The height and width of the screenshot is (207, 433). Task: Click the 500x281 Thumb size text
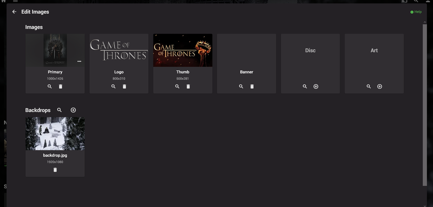pos(183,79)
